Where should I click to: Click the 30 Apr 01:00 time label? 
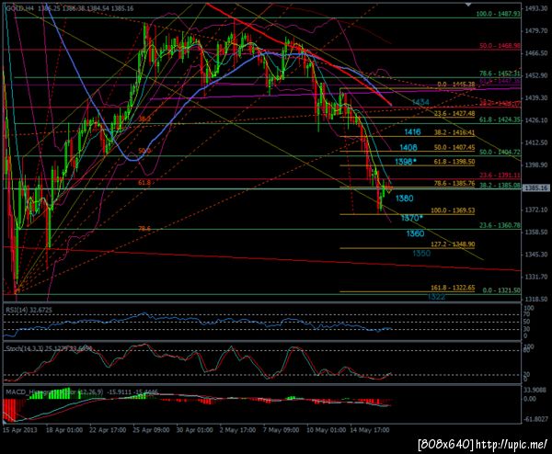194,430
